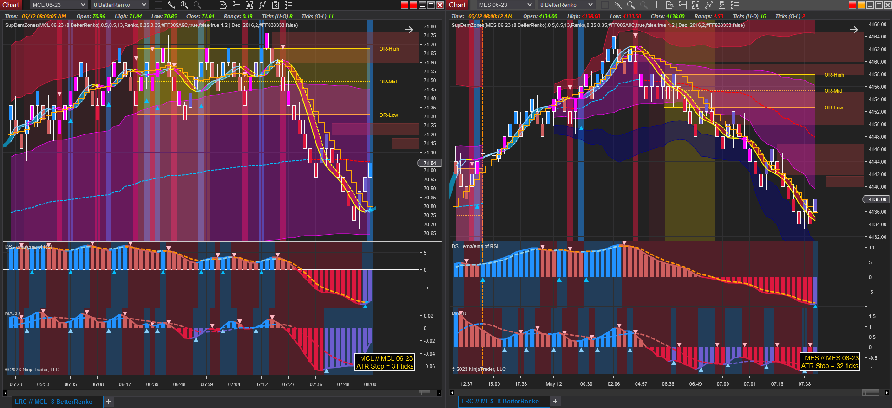Click the red link square in MES window
Image resolution: width=892 pixels, height=408 pixels.
click(852, 5)
